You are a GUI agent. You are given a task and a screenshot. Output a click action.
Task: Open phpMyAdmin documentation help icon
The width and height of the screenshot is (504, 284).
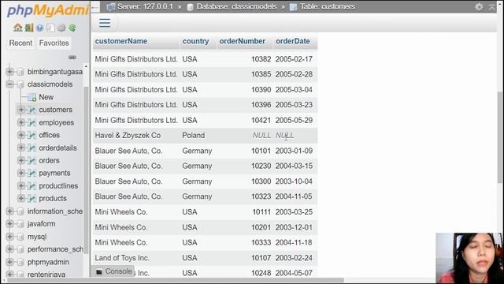[39, 28]
